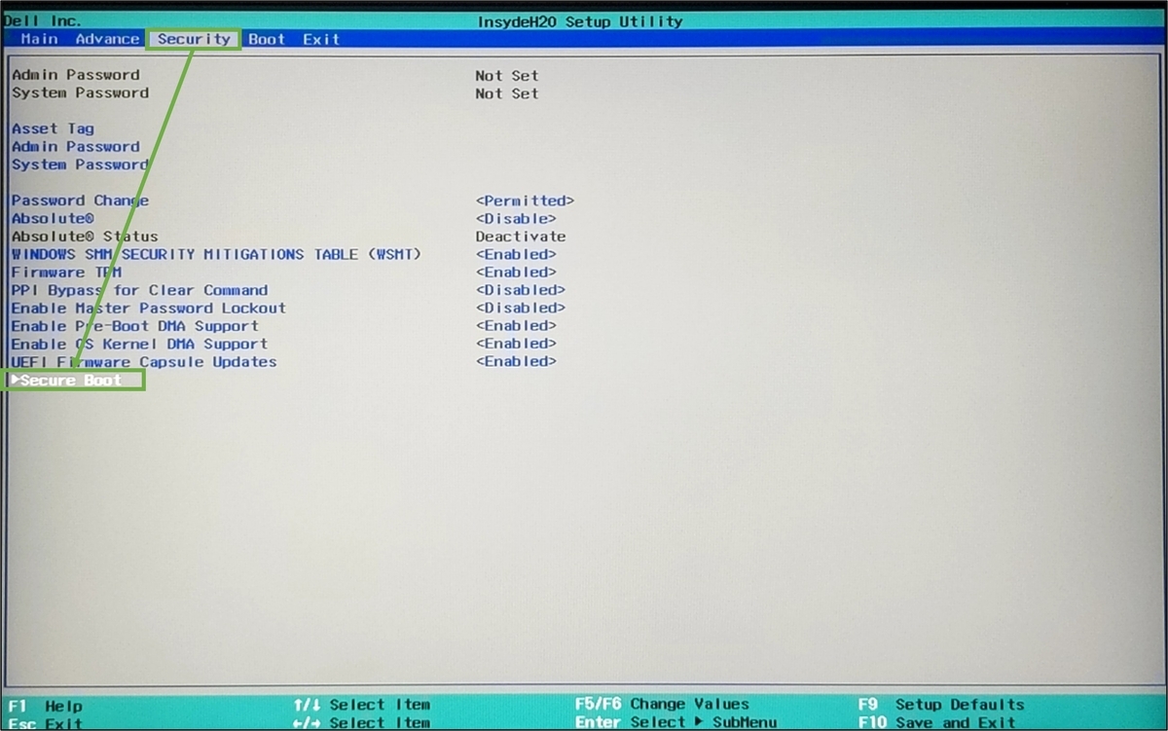Select Enable Pre-Boot DMA Support option
Viewport: 1168px width, 731px height.
tap(134, 326)
